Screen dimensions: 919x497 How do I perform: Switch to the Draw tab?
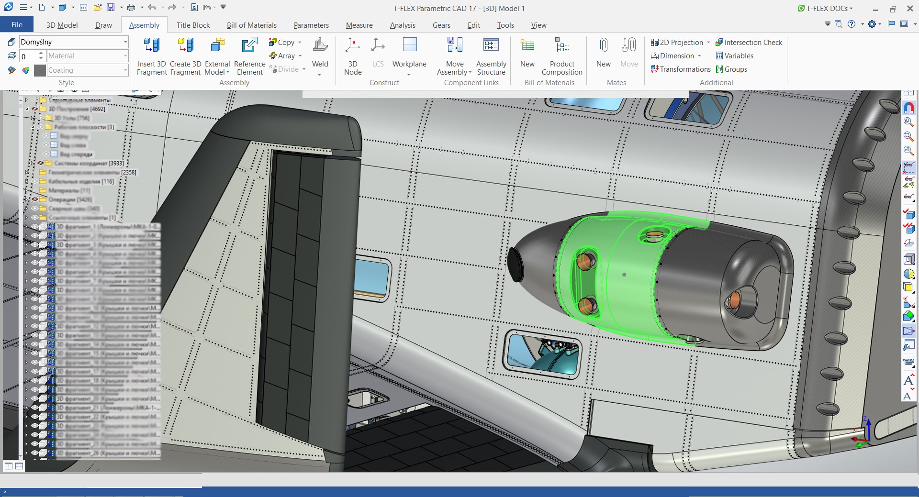103,25
